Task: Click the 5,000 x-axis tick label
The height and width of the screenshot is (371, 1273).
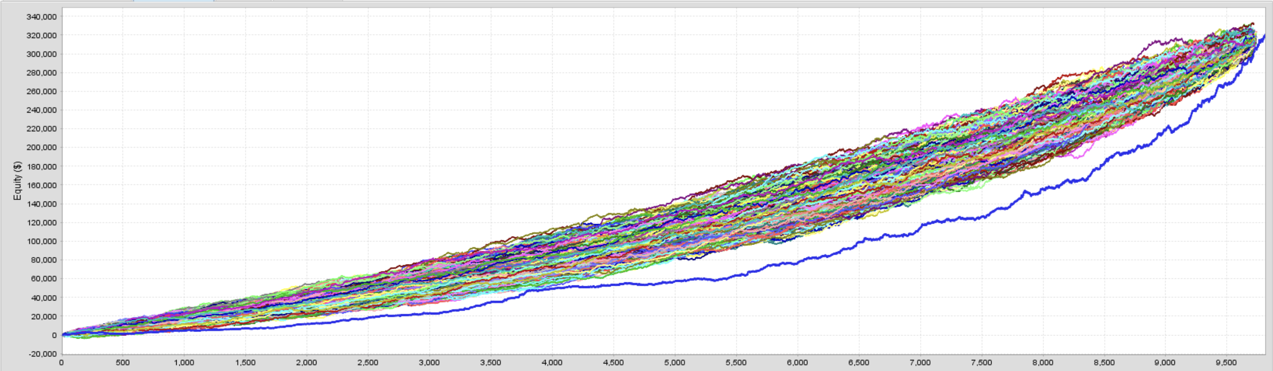Action: [x=675, y=363]
